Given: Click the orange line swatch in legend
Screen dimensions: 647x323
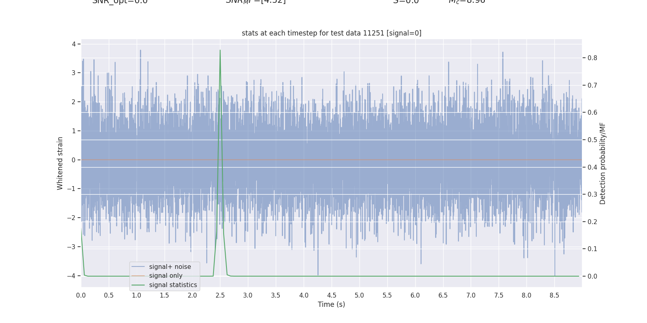Looking at the screenshot, I should coord(138,276).
